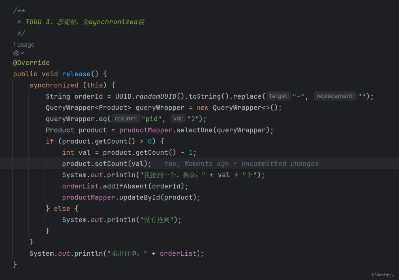
Task: Click the "没有抢到" string literal
Action: pos(157,220)
